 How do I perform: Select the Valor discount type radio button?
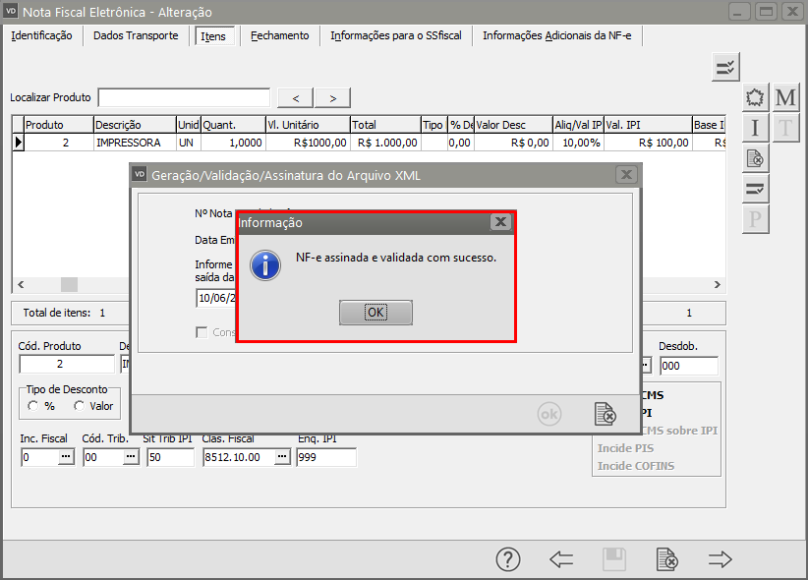(79, 406)
